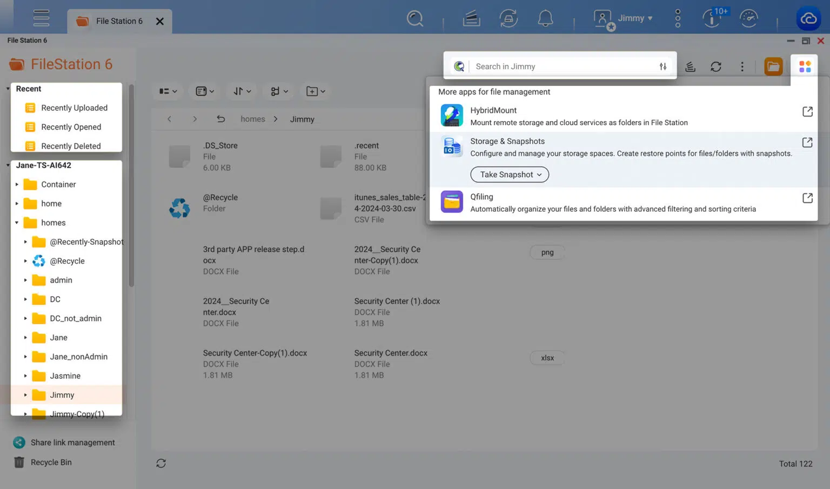
Task: Click the refresh icon in toolbar
Action: coord(716,66)
